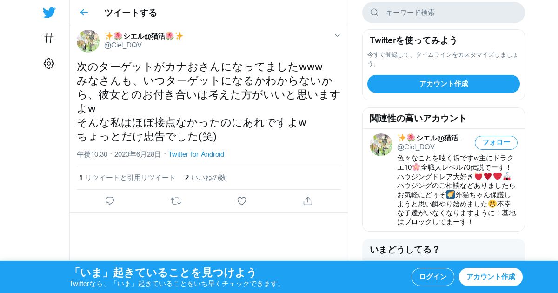Viewport: 558px width, 293px height.
Task: Open the tweet author's avatar
Action: point(88,41)
